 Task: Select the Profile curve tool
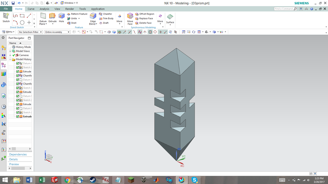point(15,16)
